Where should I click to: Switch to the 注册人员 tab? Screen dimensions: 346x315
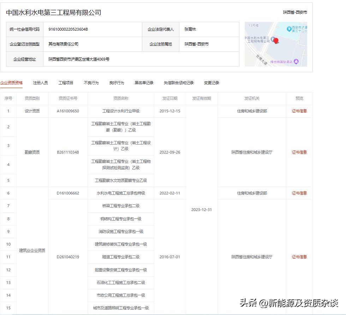40,82
